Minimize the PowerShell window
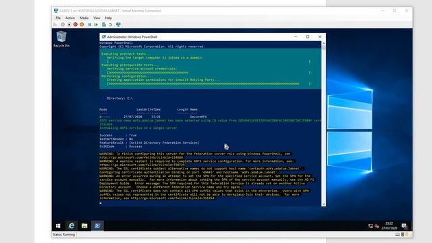This screenshot has width=432, height=243. (x=296, y=36)
